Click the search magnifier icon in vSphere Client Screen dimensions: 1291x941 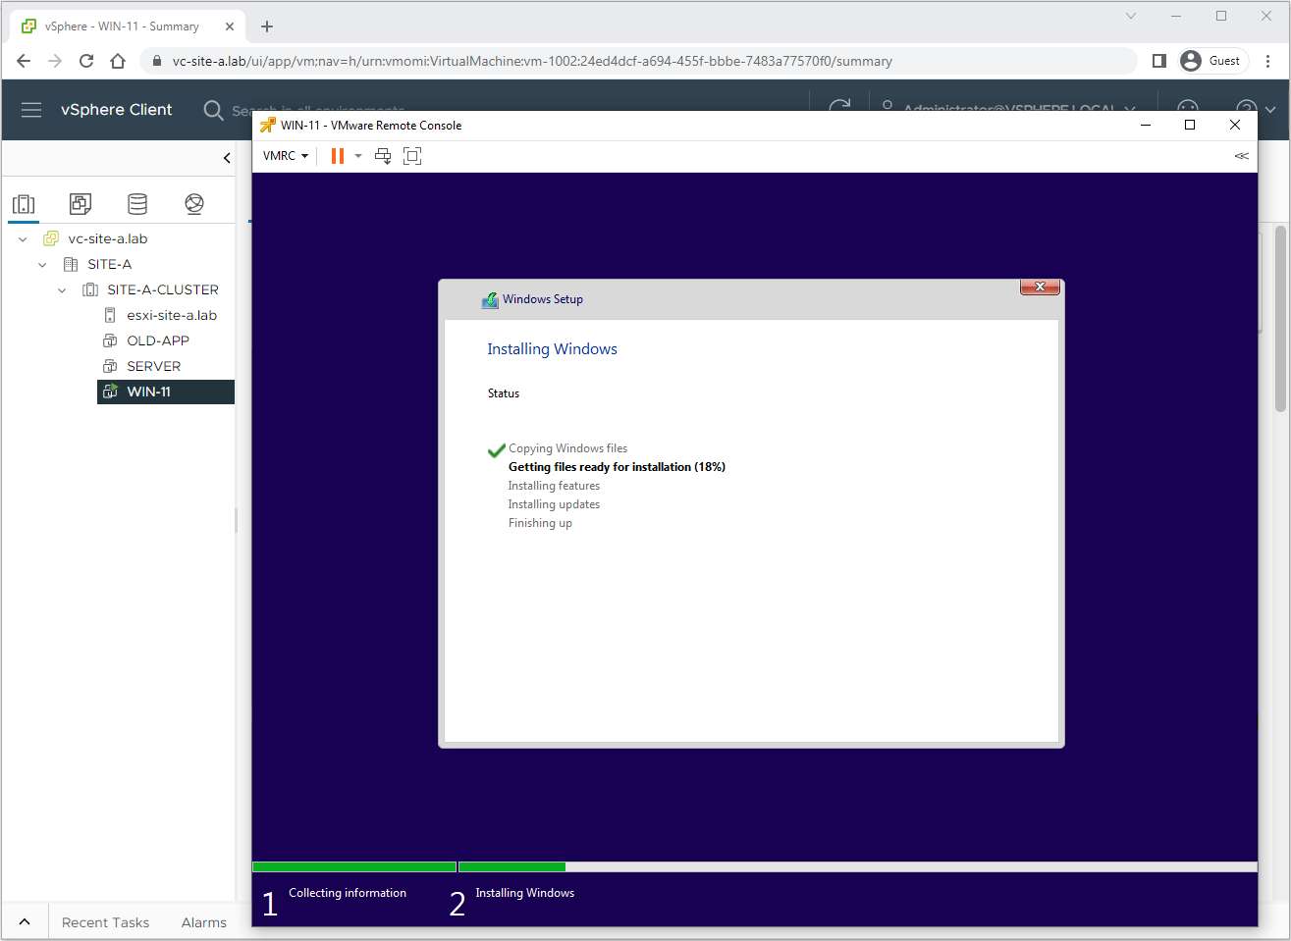[x=213, y=110]
